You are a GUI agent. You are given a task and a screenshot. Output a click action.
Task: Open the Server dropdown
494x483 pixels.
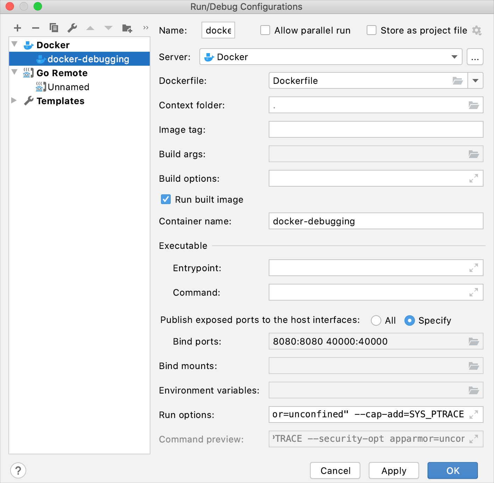pos(454,57)
